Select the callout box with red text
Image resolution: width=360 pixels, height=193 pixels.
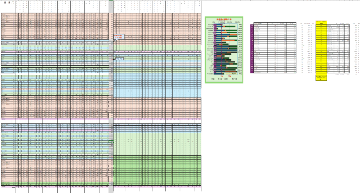(118, 36)
